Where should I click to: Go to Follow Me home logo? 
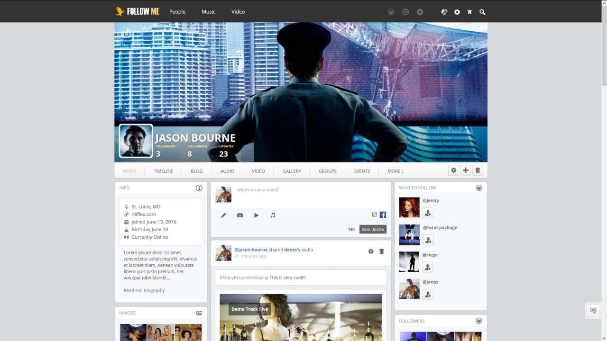pyautogui.click(x=138, y=11)
